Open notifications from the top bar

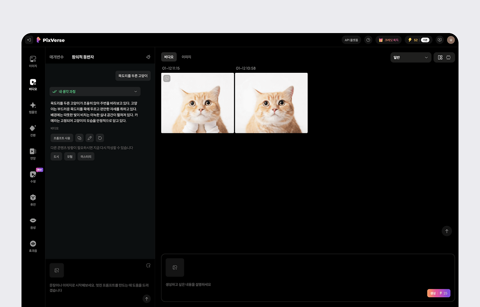coord(439,39)
